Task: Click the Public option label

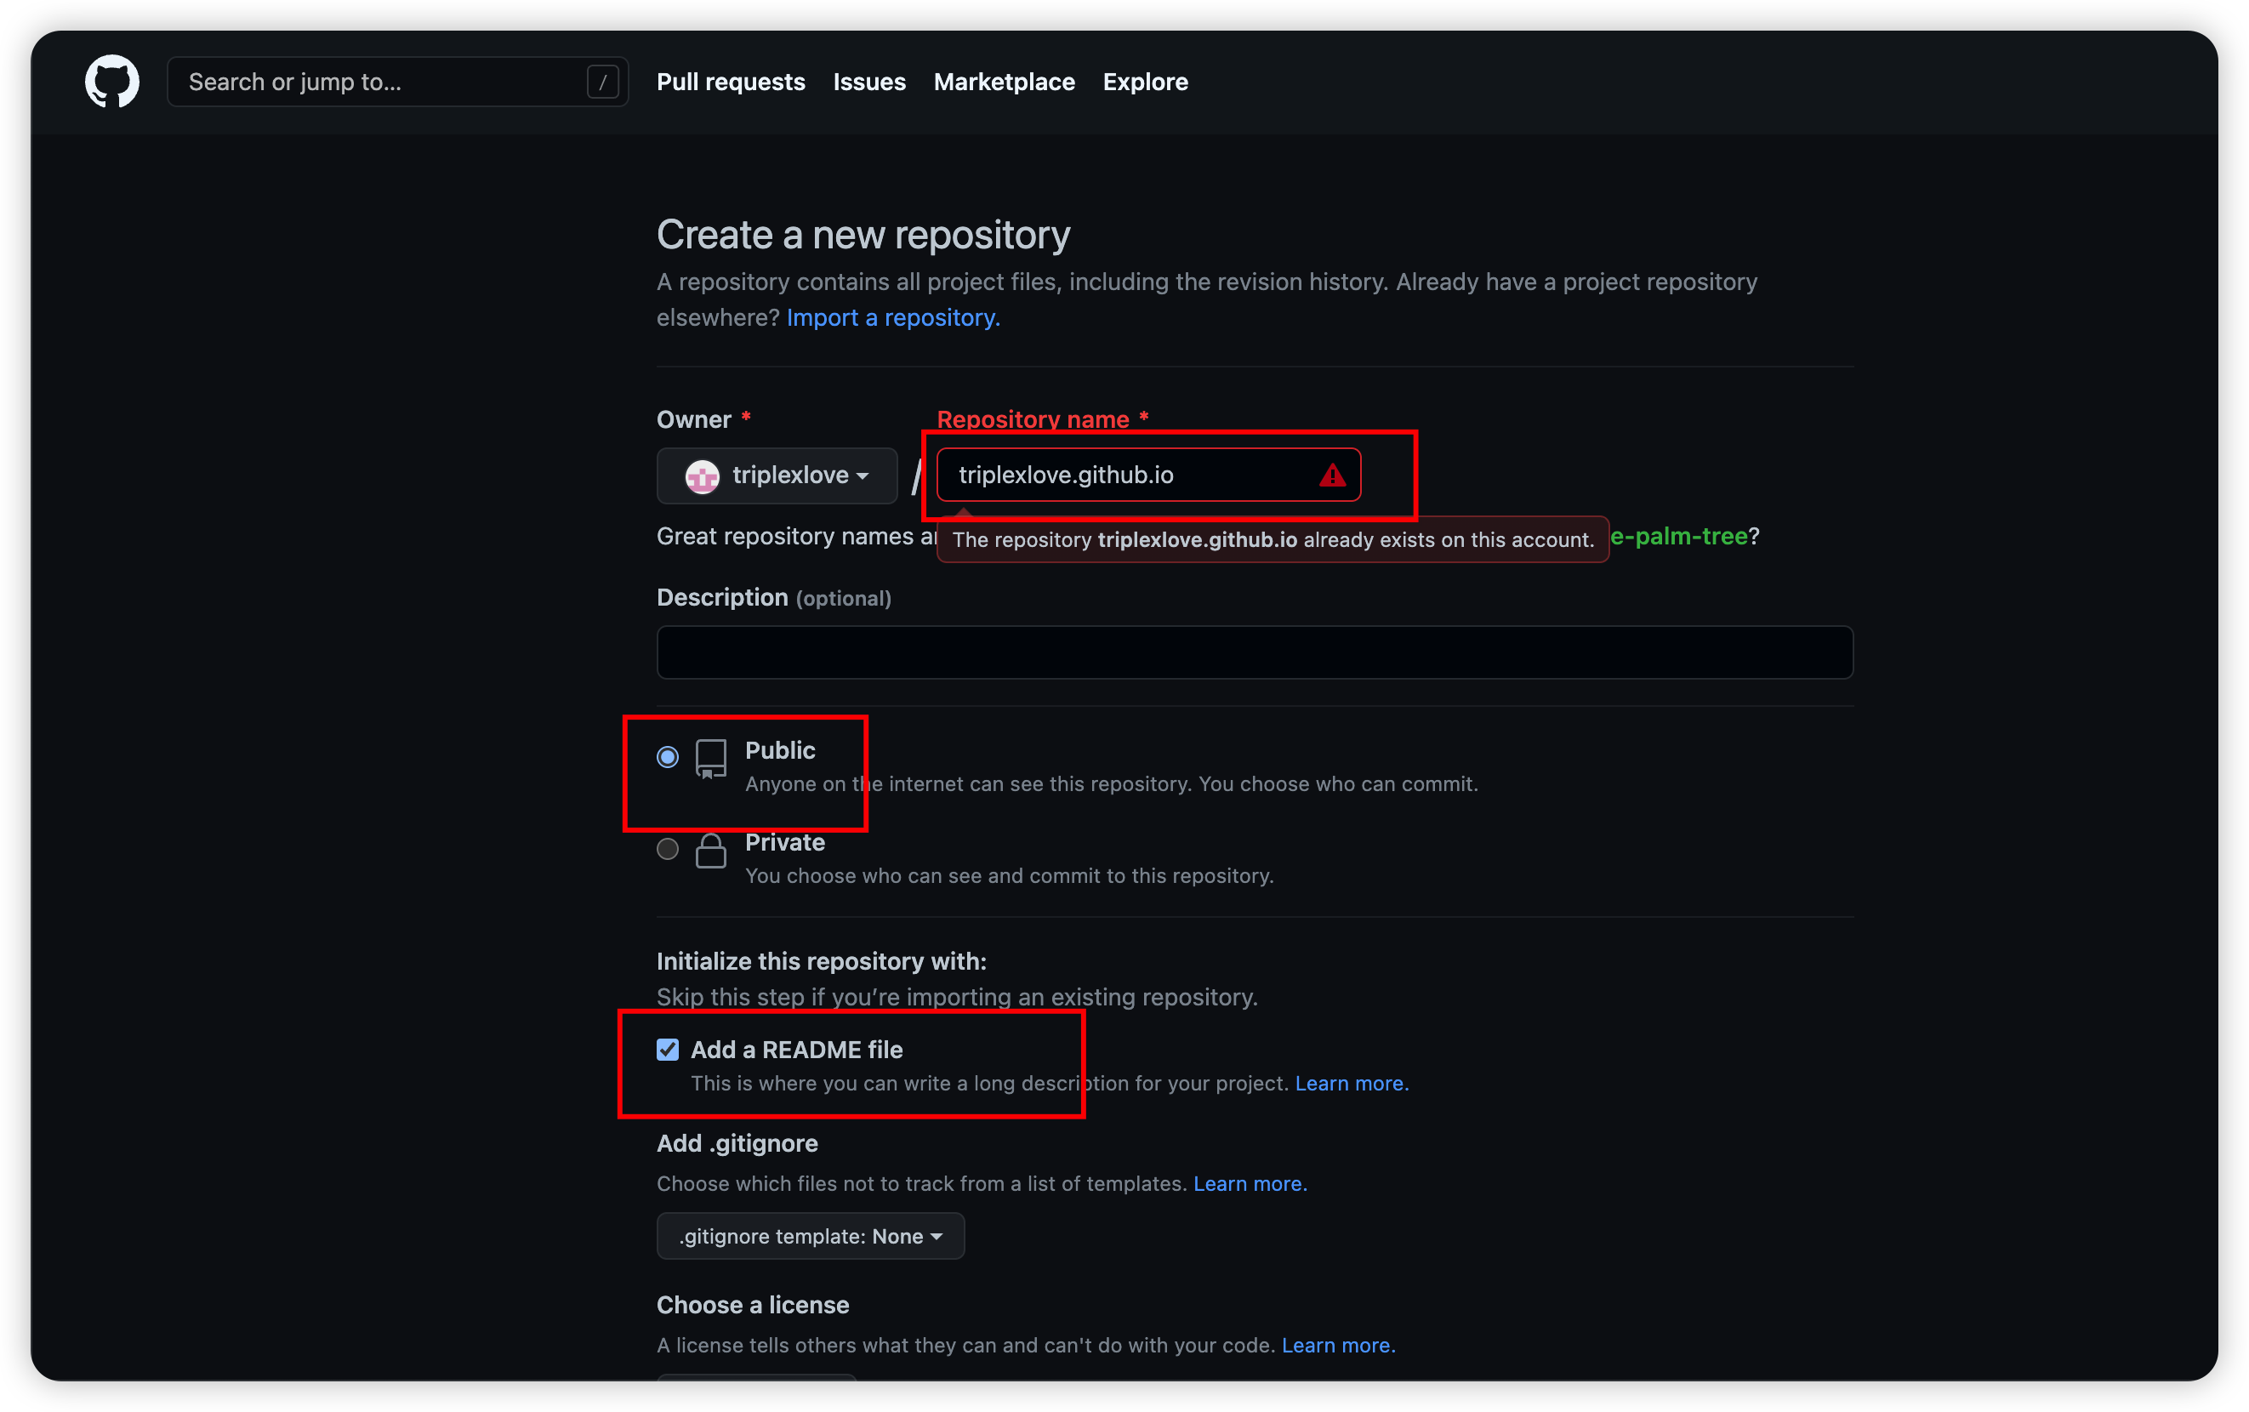Action: pyautogui.click(x=779, y=750)
